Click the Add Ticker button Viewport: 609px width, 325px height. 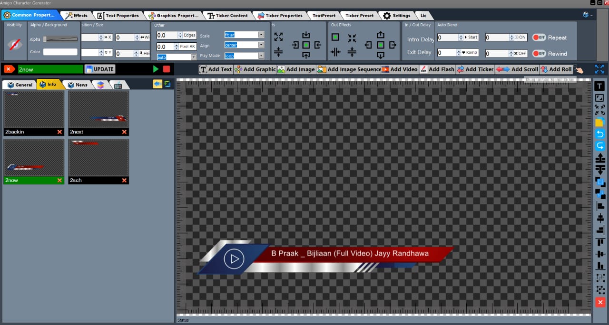coord(475,69)
